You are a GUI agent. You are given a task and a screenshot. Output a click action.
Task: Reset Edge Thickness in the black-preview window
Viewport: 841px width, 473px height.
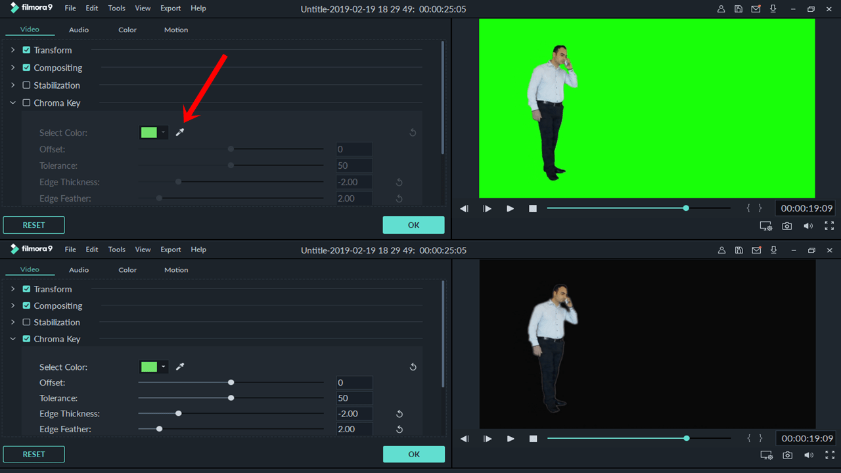(x=399, y=414)
